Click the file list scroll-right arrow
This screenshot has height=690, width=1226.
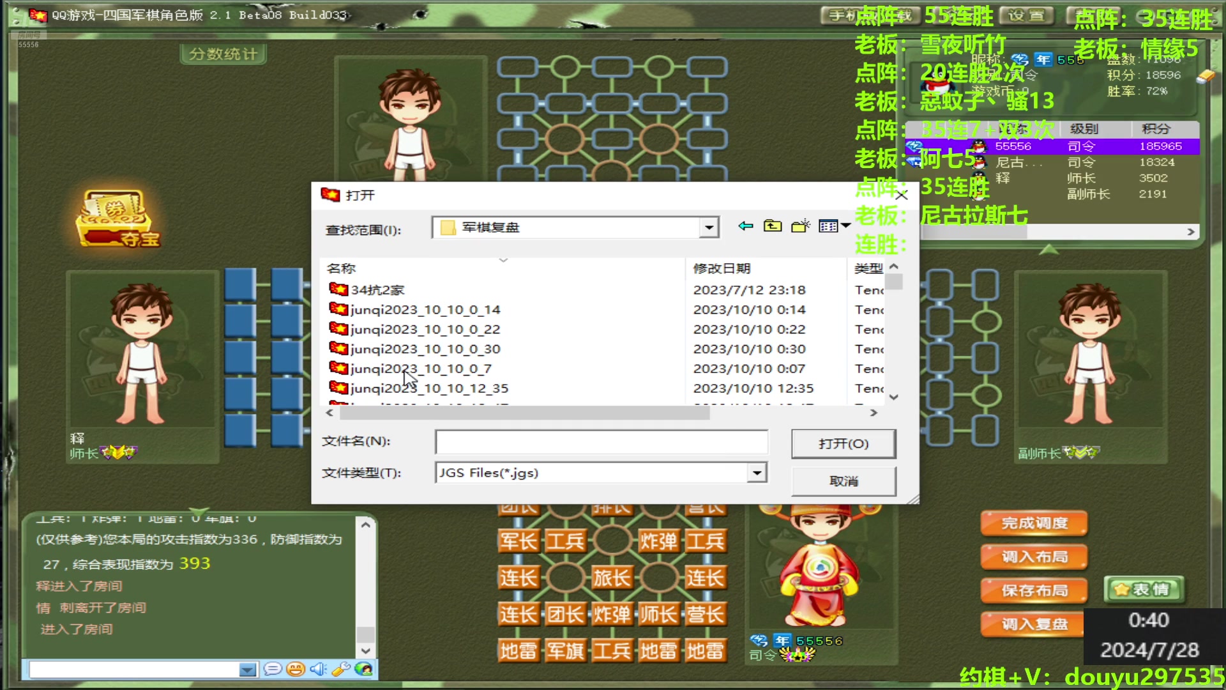[x=874, y=413]
